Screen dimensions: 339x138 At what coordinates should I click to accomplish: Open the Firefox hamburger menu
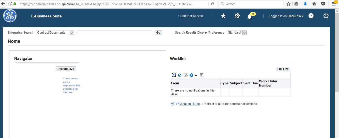[x=334, y=4]
